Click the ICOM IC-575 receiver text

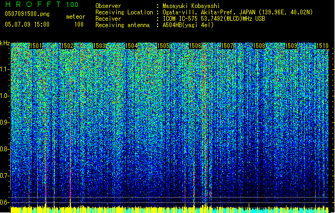pyautogui.click(x=214, y=19)
